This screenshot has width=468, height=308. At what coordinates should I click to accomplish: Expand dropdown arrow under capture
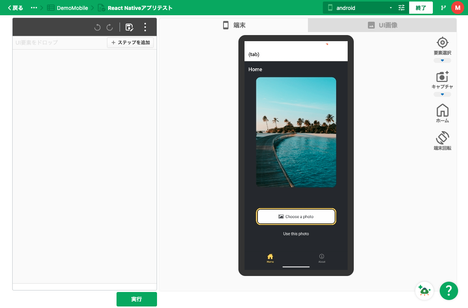pos(442,95)
